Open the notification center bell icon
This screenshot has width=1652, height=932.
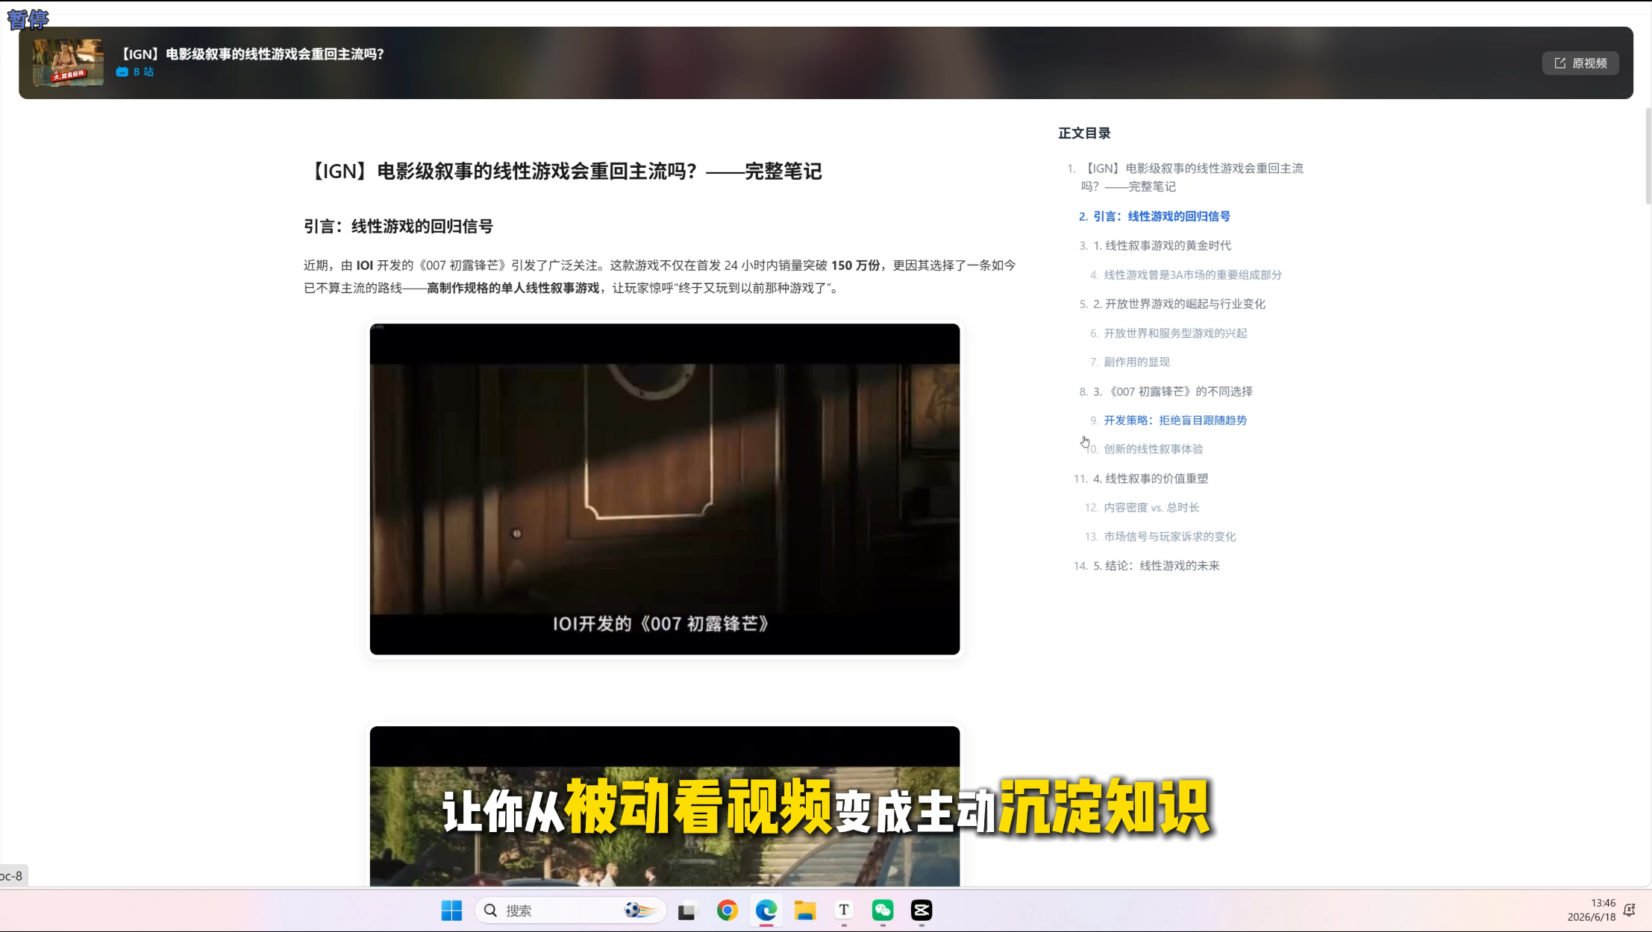coord(1630,910)
